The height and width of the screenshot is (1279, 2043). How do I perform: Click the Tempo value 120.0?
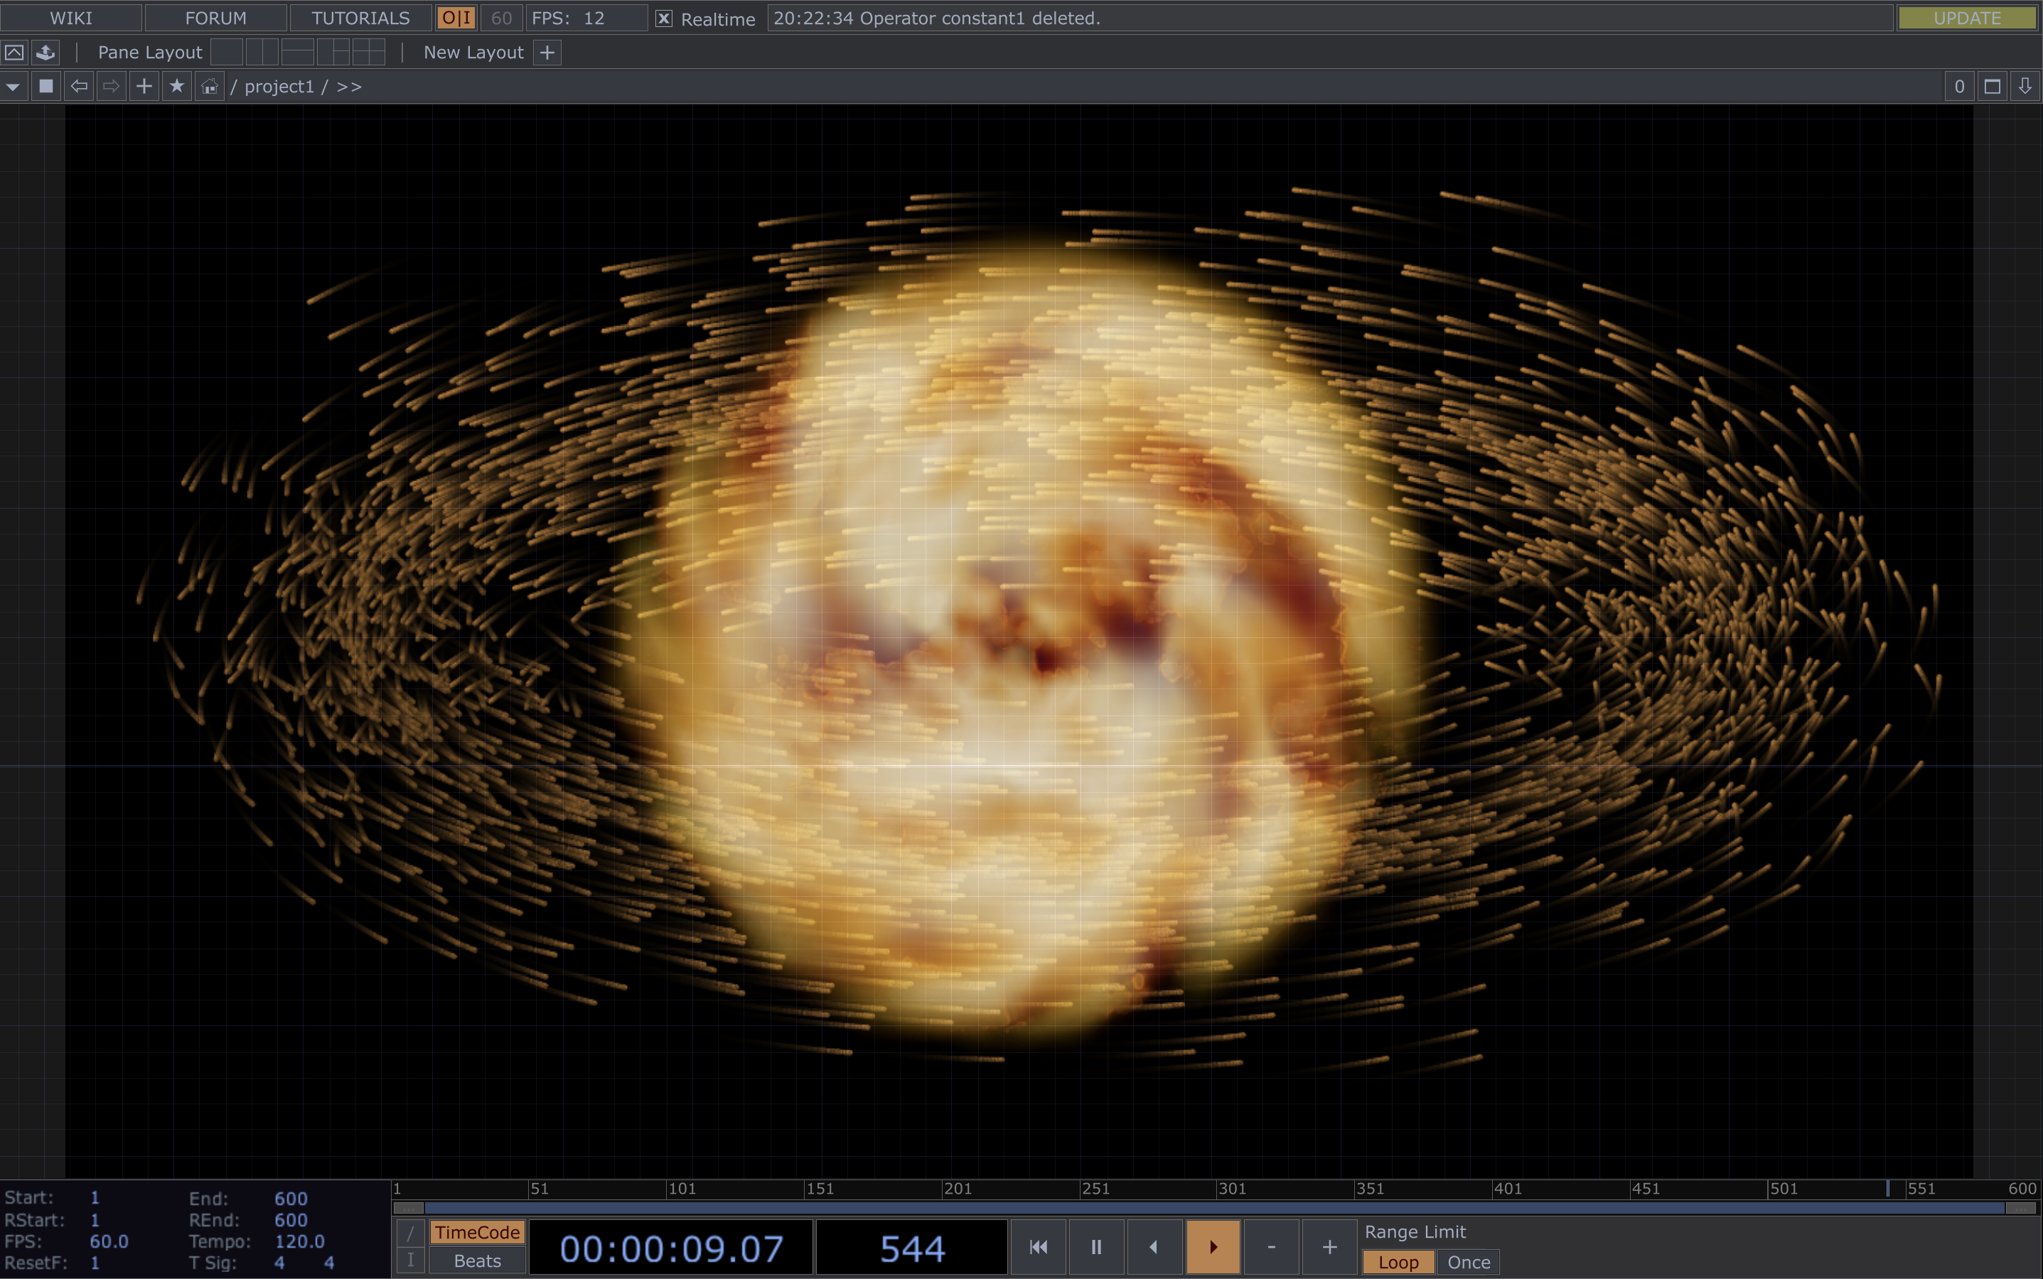click(x=299, y=1241)
